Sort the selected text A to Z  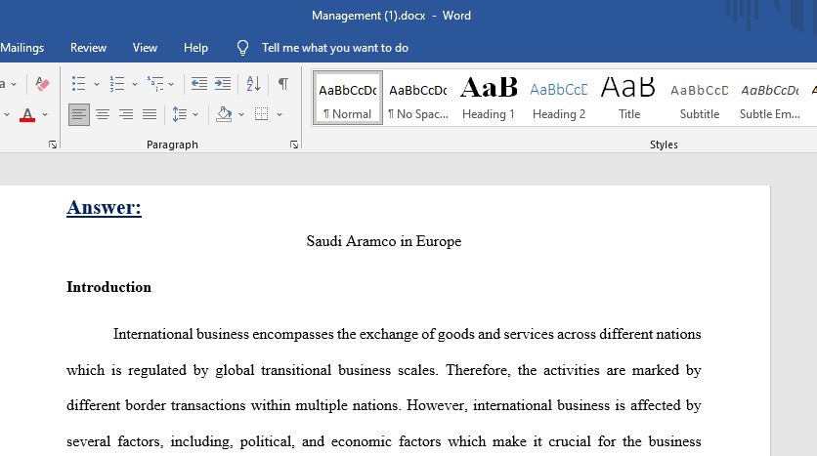coord(253,83)
